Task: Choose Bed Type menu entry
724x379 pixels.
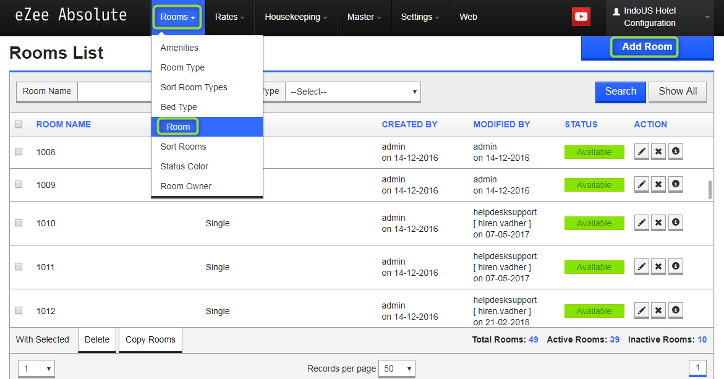Action: click(207, 107)
